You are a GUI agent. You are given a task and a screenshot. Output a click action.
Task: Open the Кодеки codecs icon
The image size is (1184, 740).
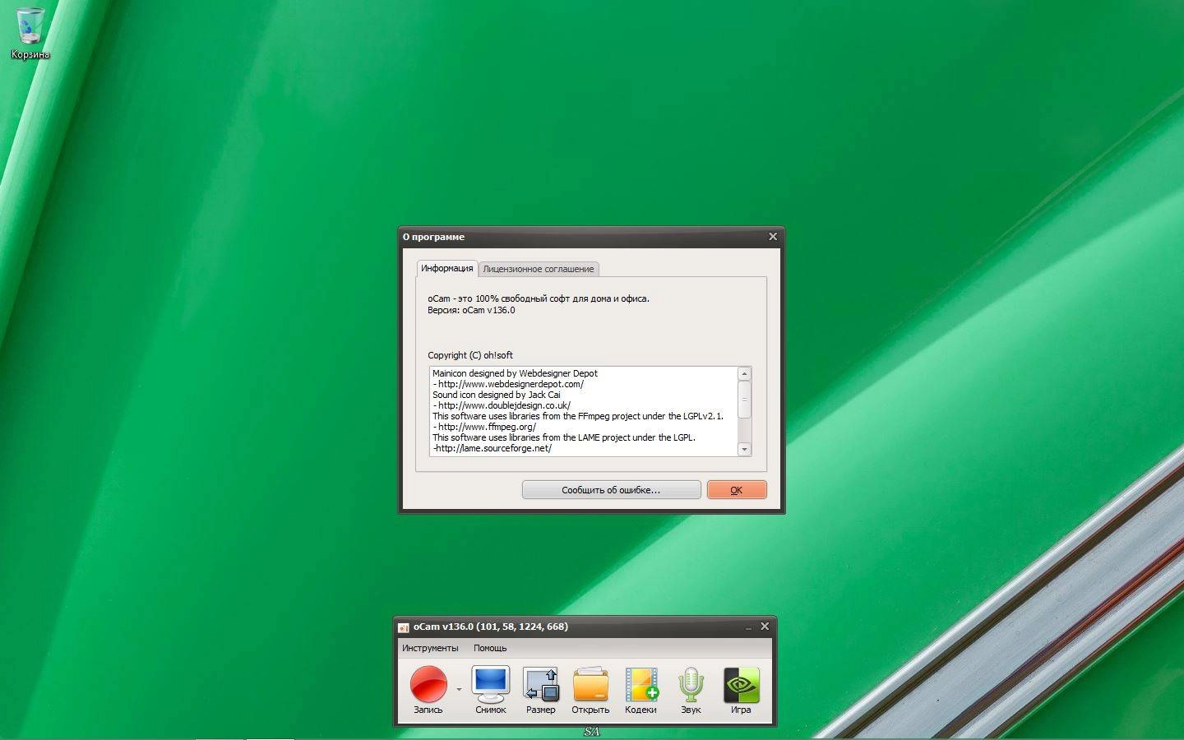(x=641, y=689)
